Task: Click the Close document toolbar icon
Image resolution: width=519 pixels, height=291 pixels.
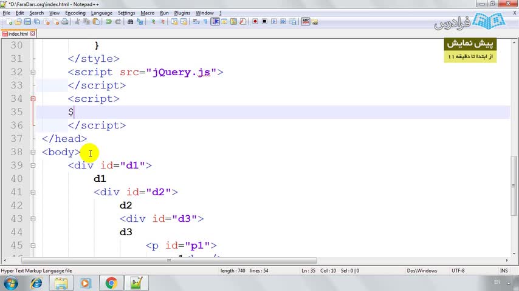Action: (46, 22)
